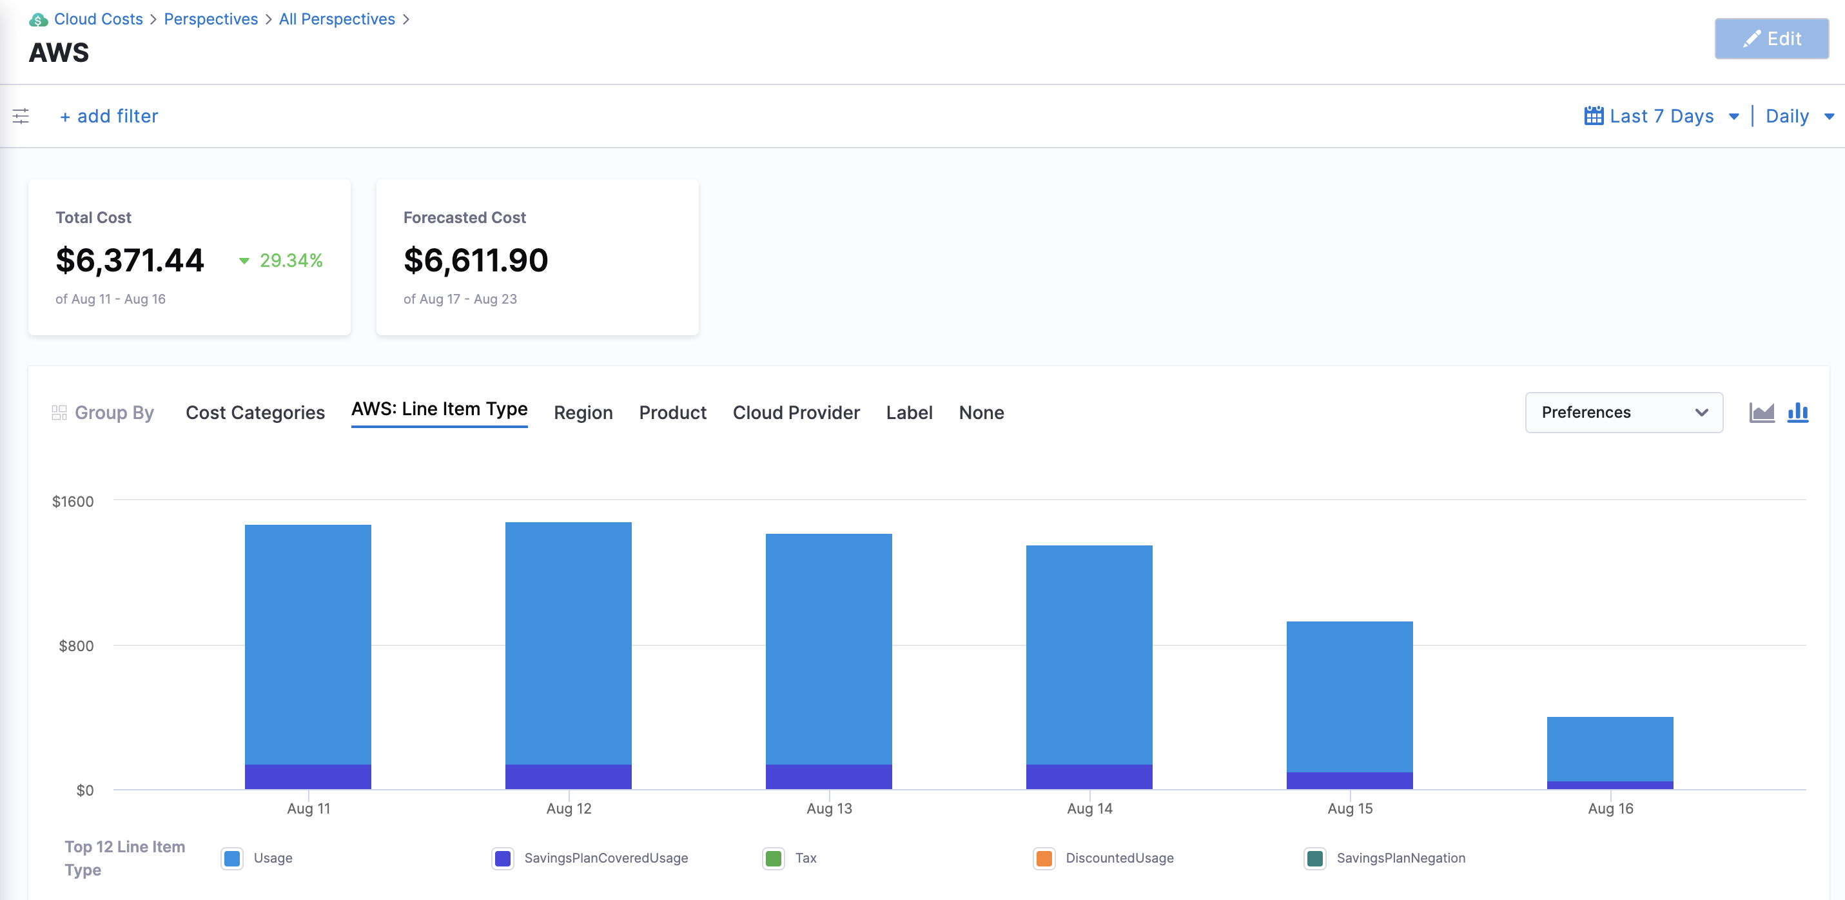Click the Forecasted Cost value $6,611.90

tap(476, 260)
